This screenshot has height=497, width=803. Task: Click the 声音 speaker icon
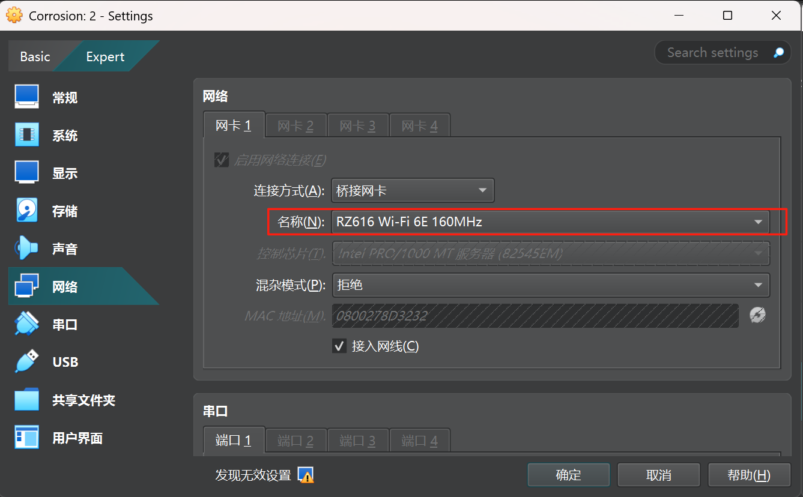coord(26,248)
